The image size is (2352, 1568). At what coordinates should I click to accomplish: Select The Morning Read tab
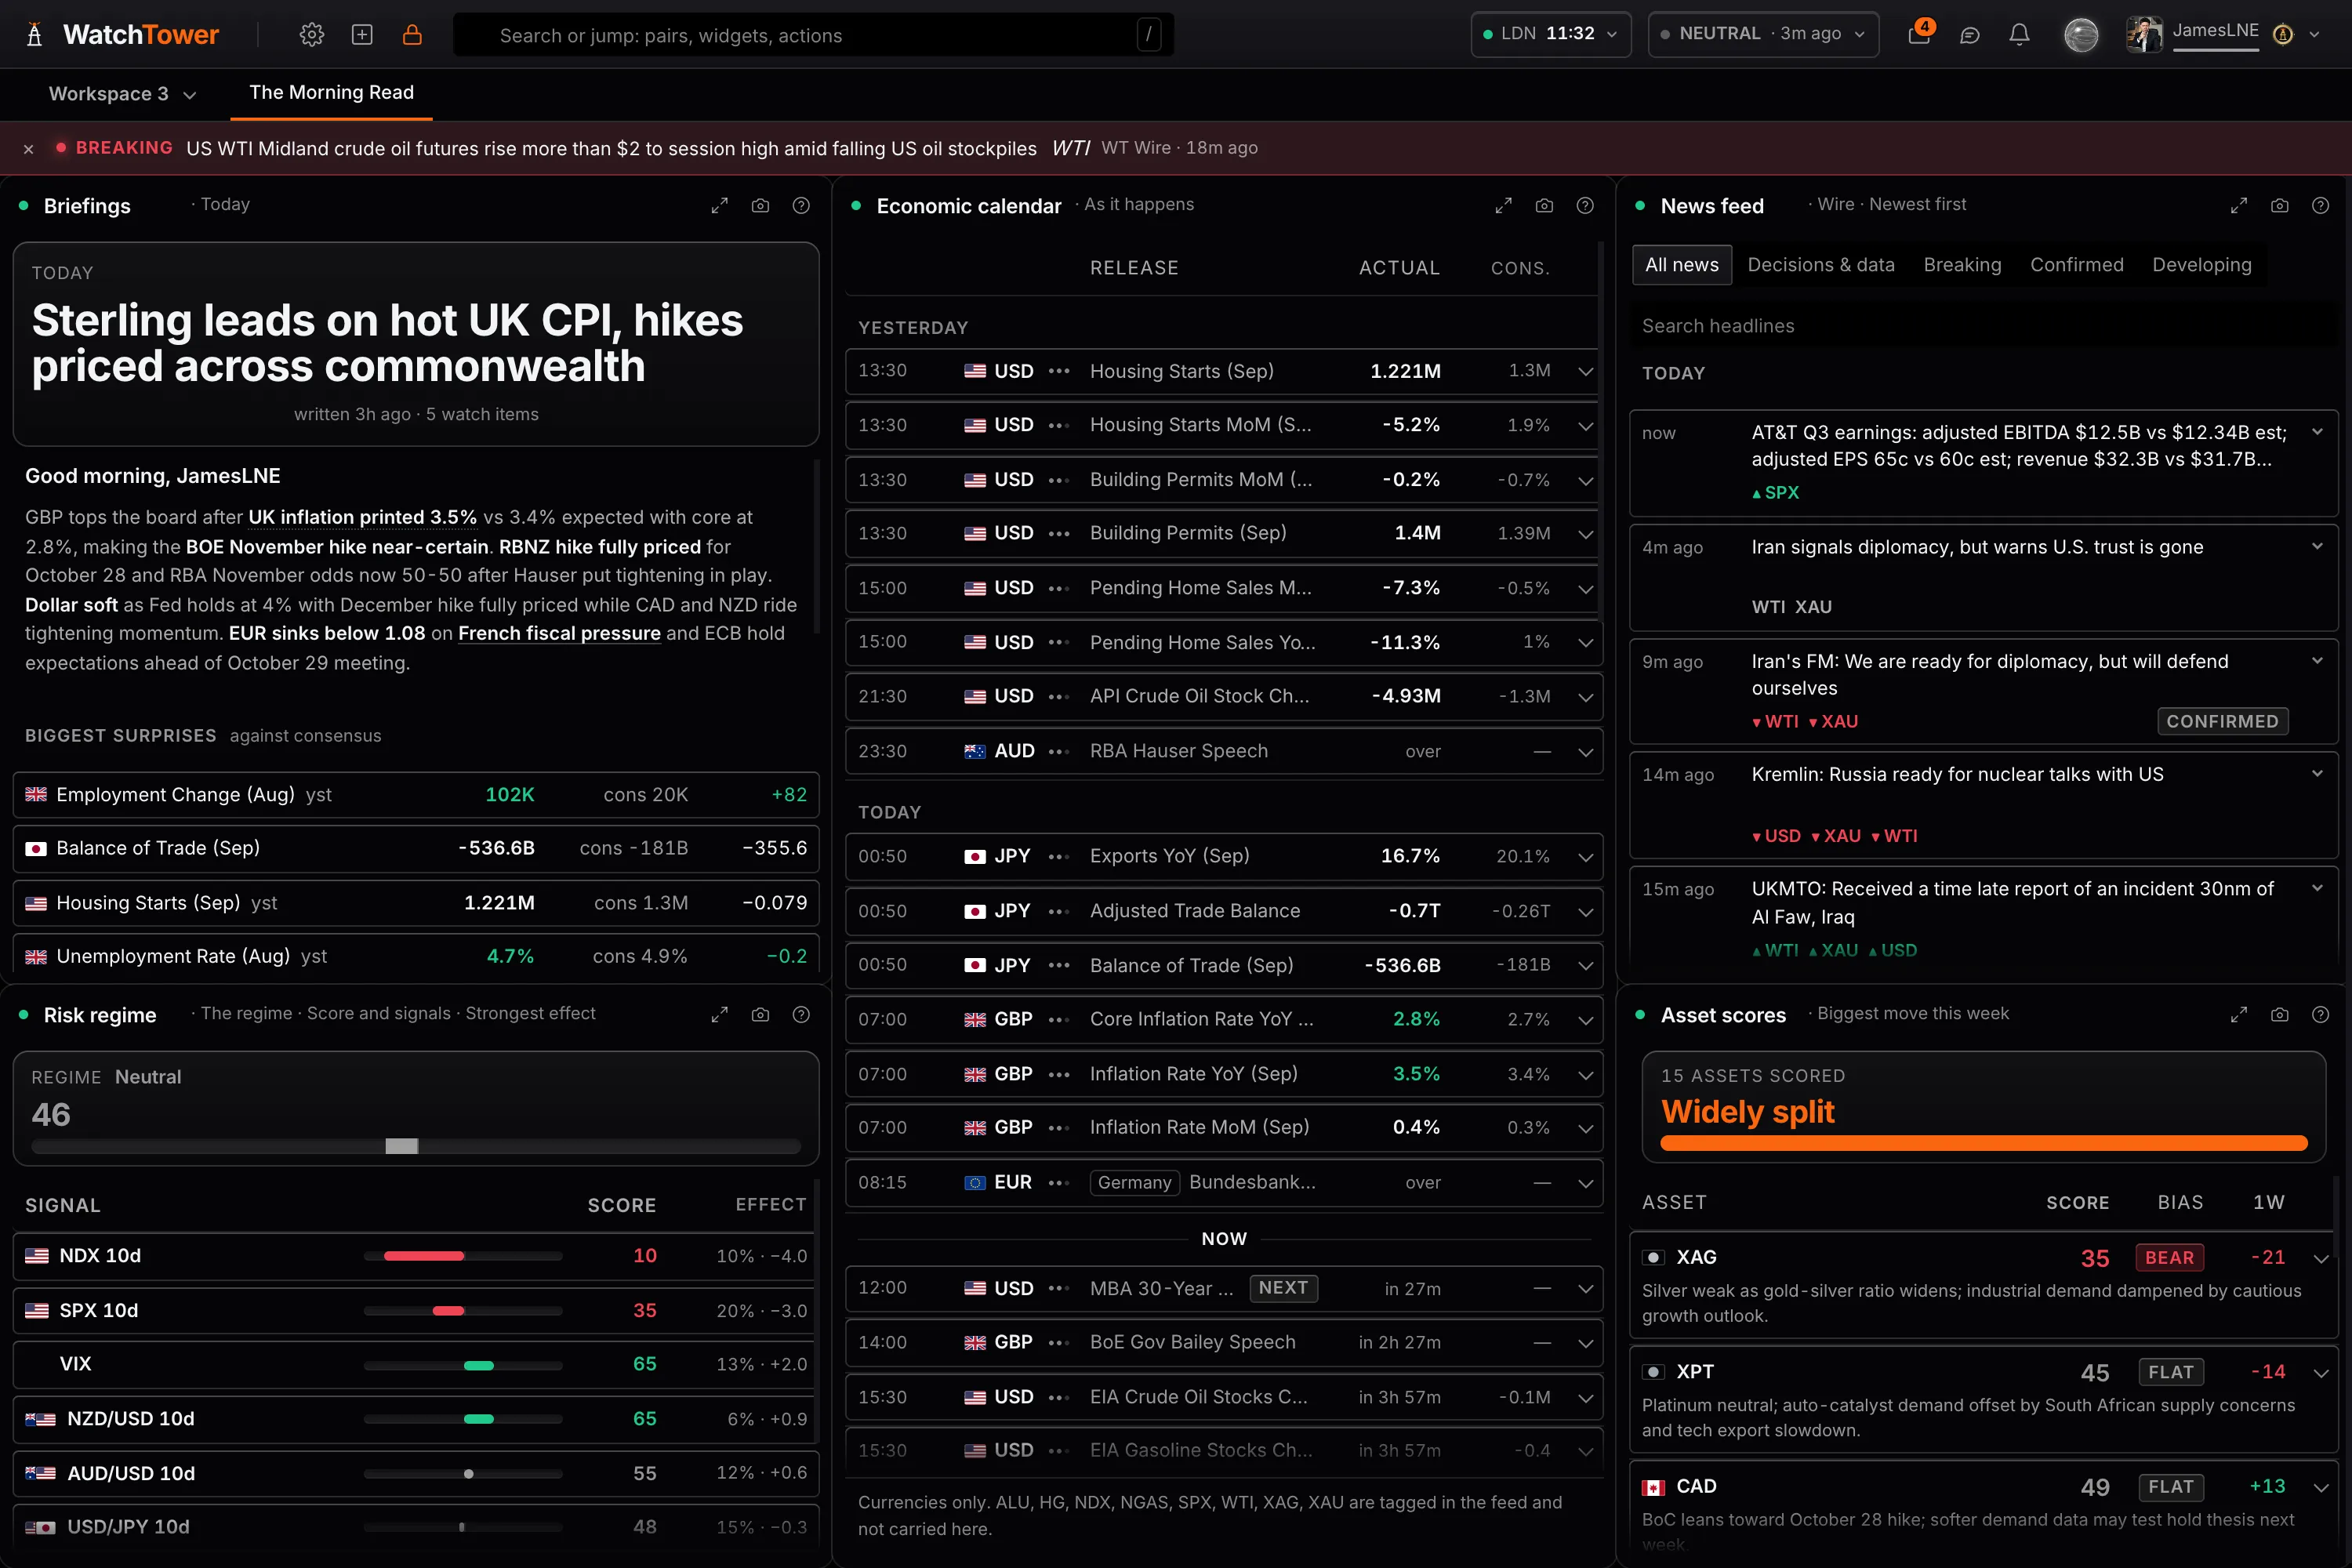pos(331,93)
